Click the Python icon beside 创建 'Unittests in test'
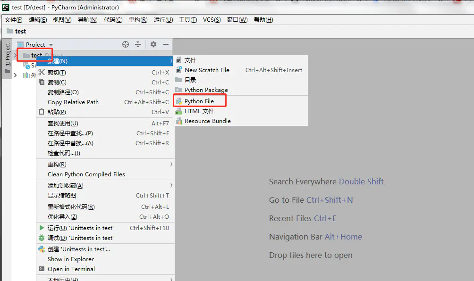 pos(42,249)
